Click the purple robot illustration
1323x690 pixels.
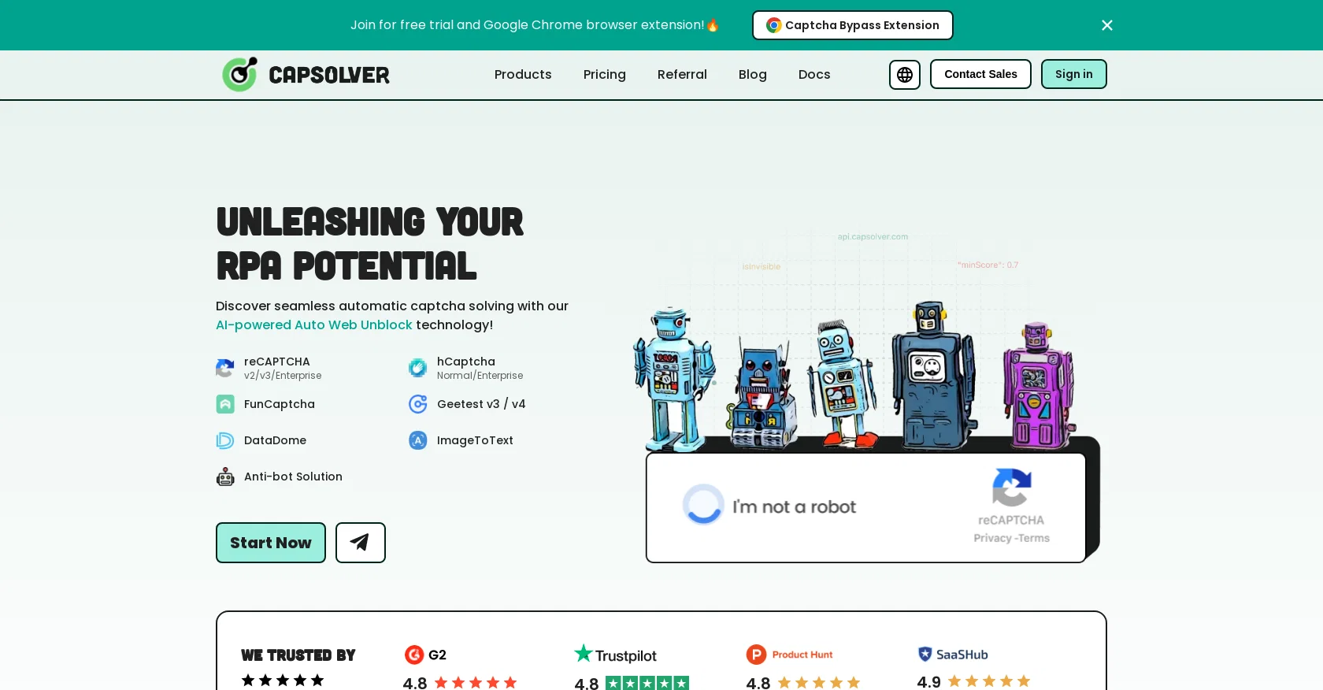[x=1038, y=384]
